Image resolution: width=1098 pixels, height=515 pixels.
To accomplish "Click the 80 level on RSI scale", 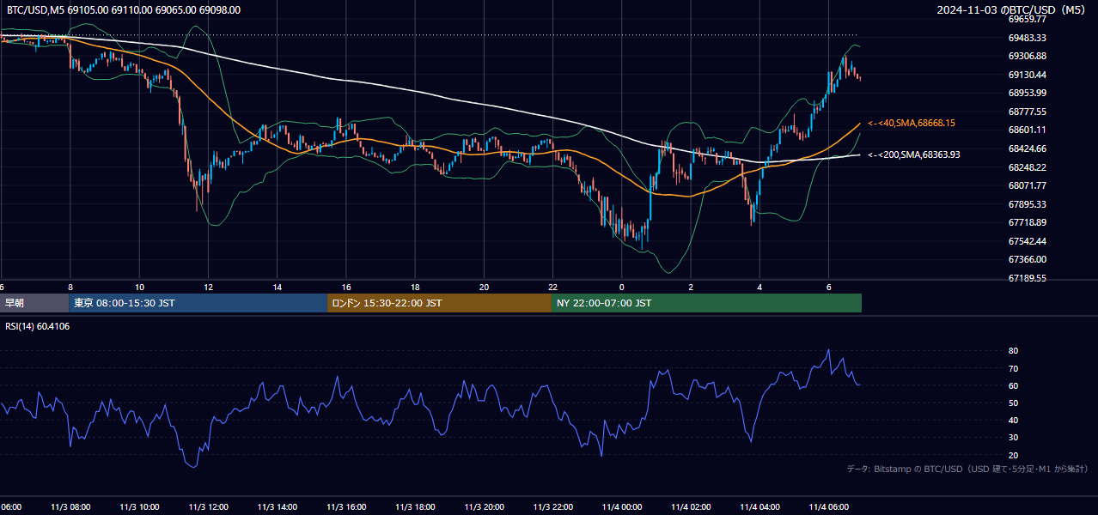I will (x=1013, y=351).
